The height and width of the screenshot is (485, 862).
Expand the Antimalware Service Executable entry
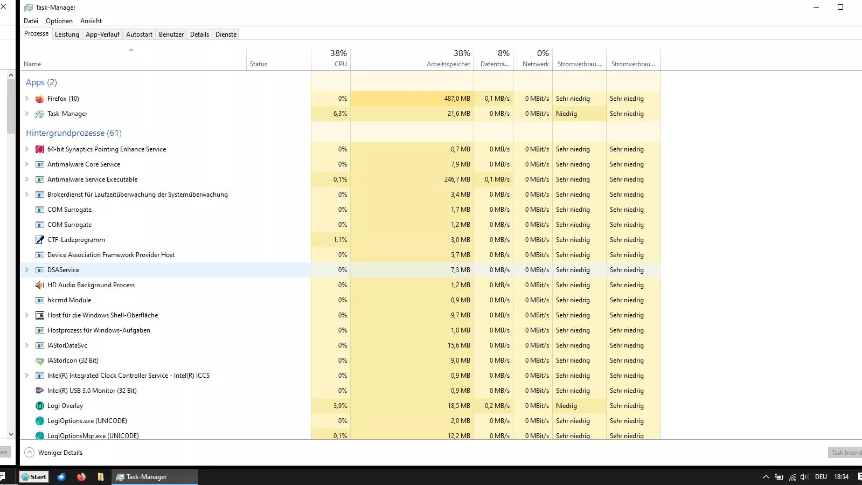27,179
